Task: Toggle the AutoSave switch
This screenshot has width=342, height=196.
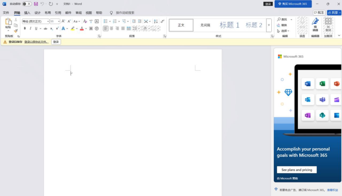Action: pos(27,4)
